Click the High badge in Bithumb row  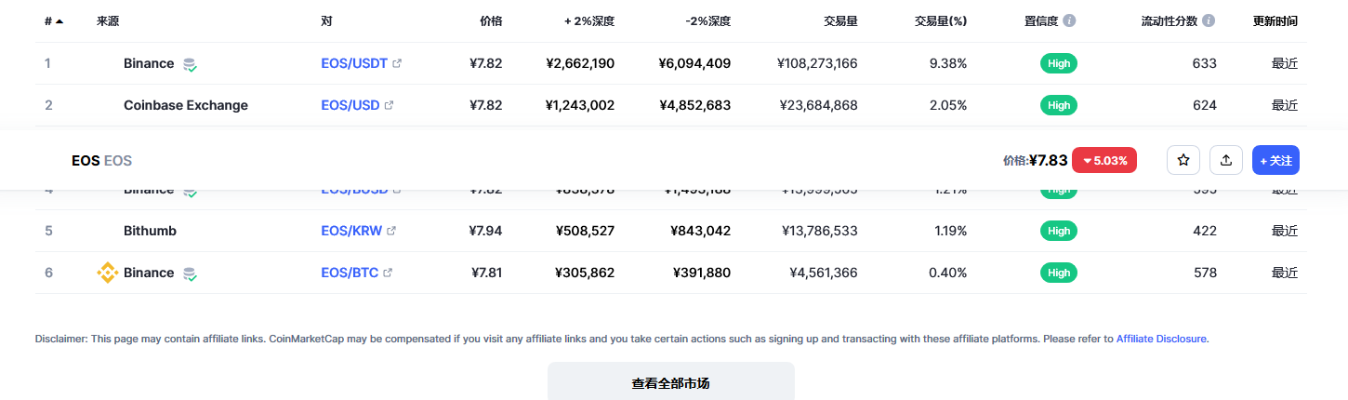coord(1058,231)
